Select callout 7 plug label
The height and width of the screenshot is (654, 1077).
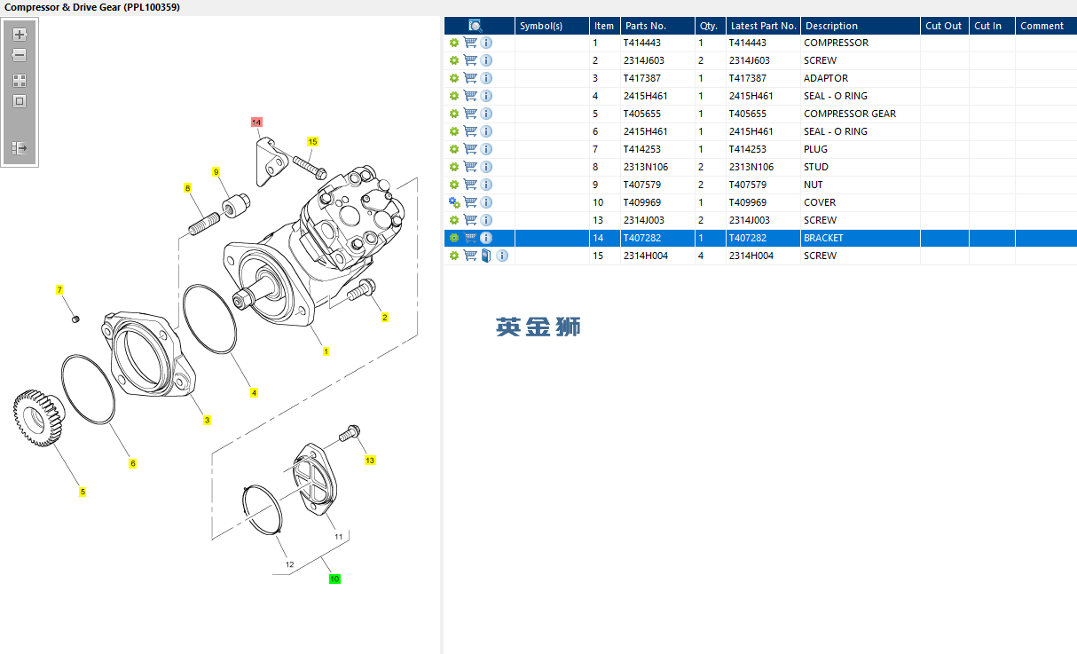pos(59,290)
